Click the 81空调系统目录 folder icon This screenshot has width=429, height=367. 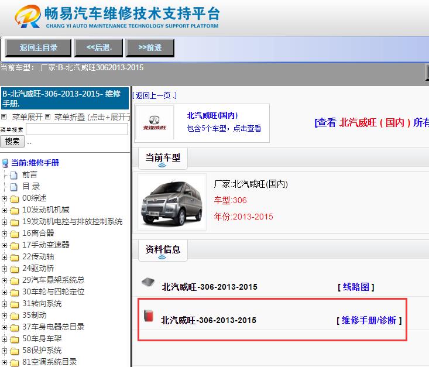point(15,363)
